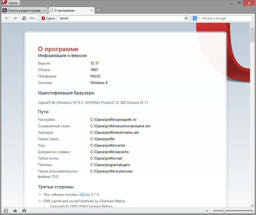Viewport: 256px width, 215px height.
Task: Open Opera Link cloud icon
Action: tap(15, 211)
